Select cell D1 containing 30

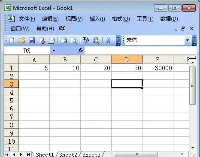[x=127, y=68]
